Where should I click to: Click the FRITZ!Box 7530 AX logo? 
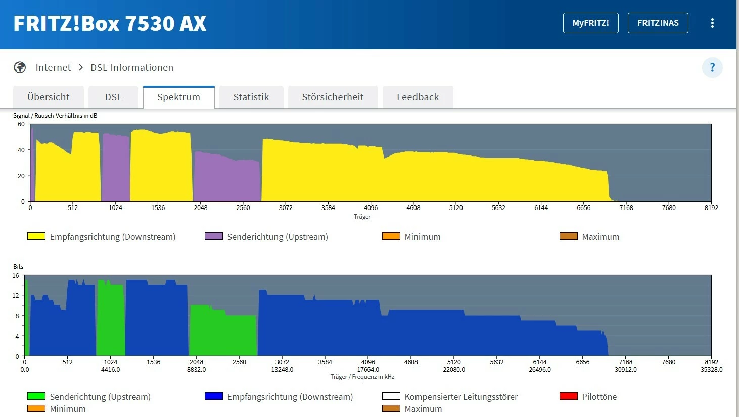click(110, 24)
